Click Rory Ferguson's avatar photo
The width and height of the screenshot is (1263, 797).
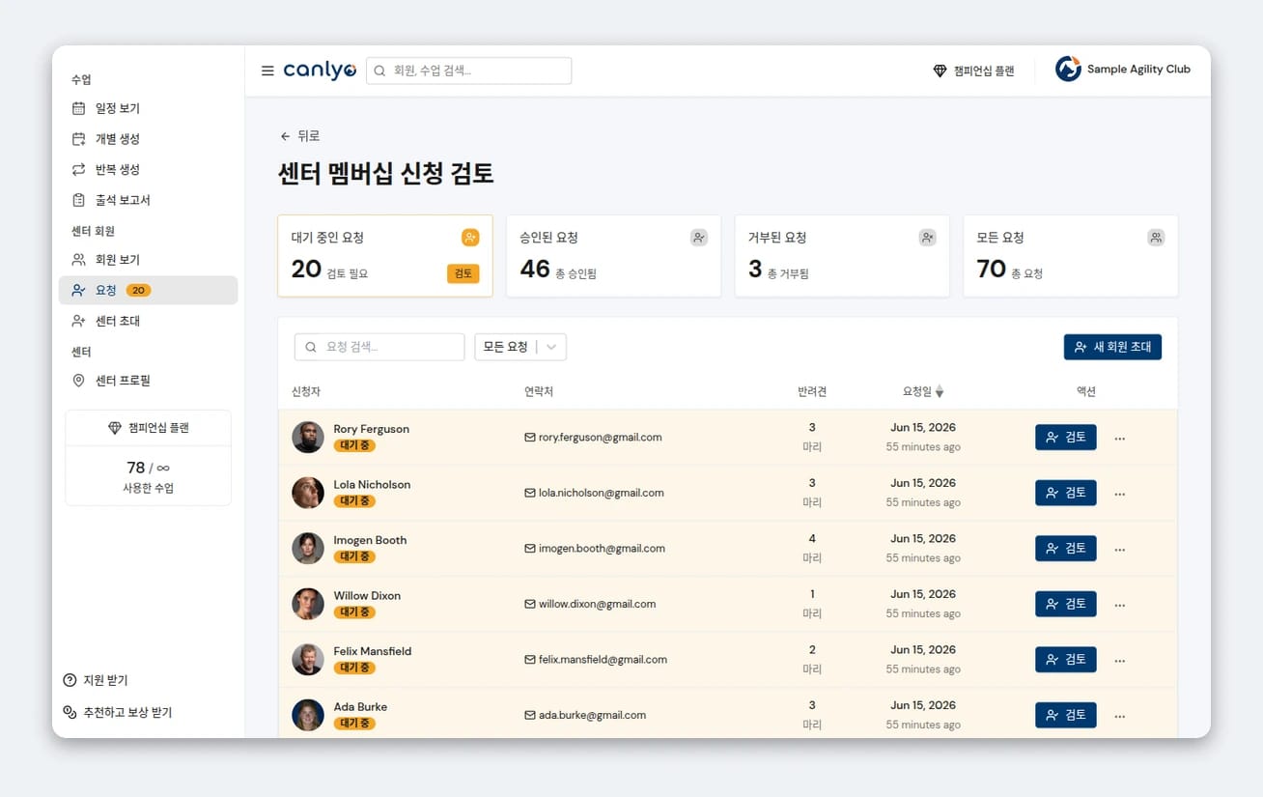[x=308, y=437]
